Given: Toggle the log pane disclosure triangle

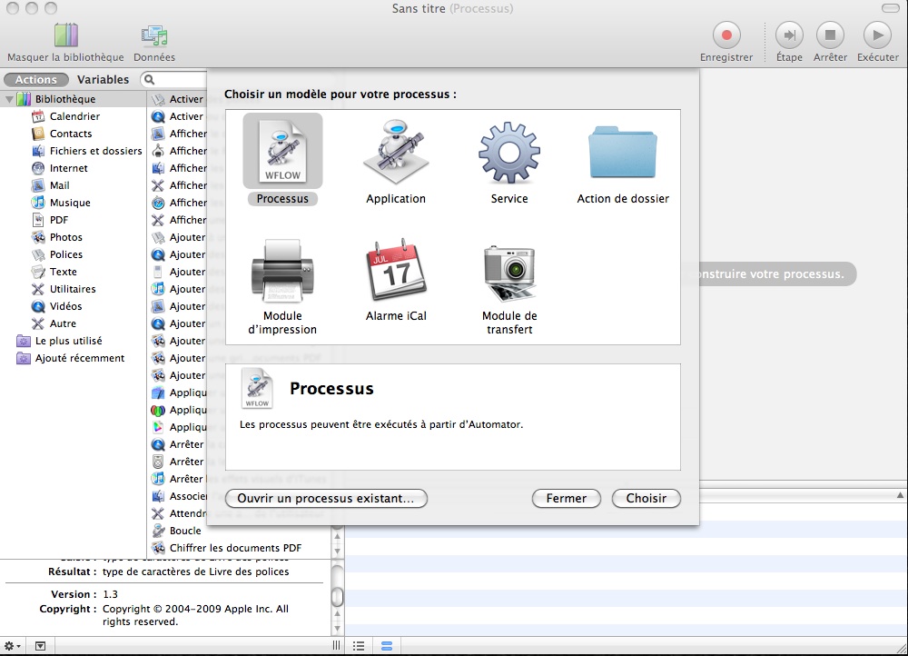Looking at the screenshot, I should pos(900,495).
